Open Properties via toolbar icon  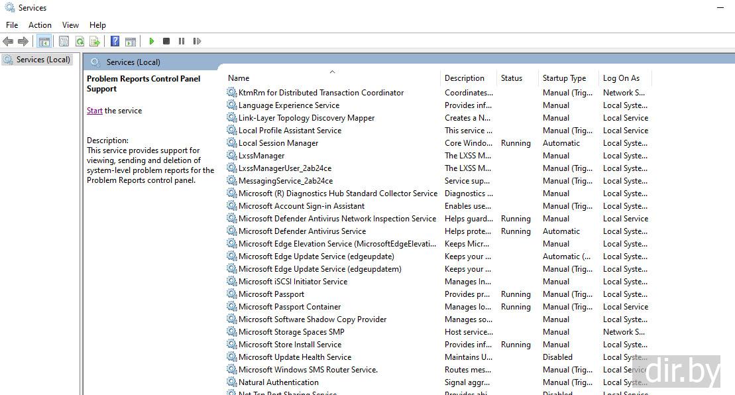[64, 41]
